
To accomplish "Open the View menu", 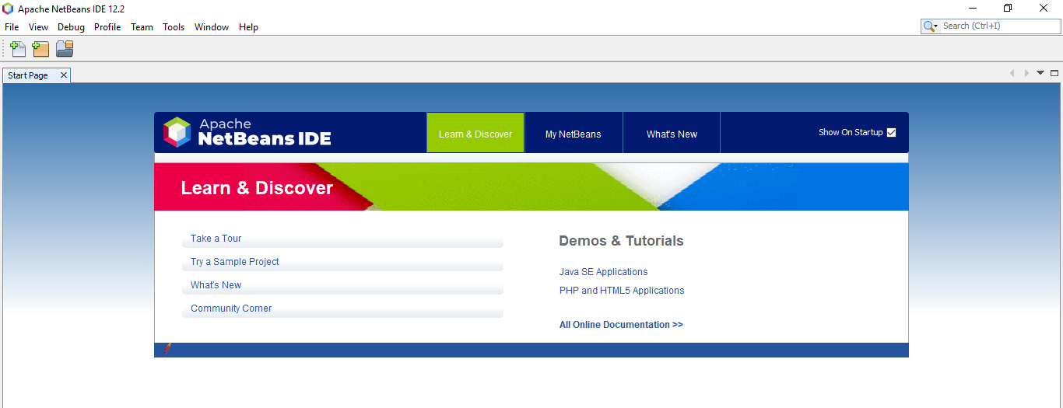I will point(38,27).
